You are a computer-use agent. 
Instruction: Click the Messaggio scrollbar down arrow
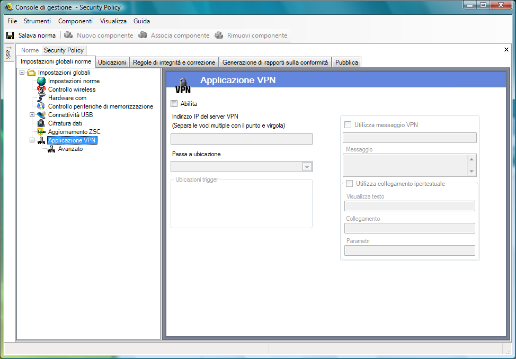click(471, 172)
